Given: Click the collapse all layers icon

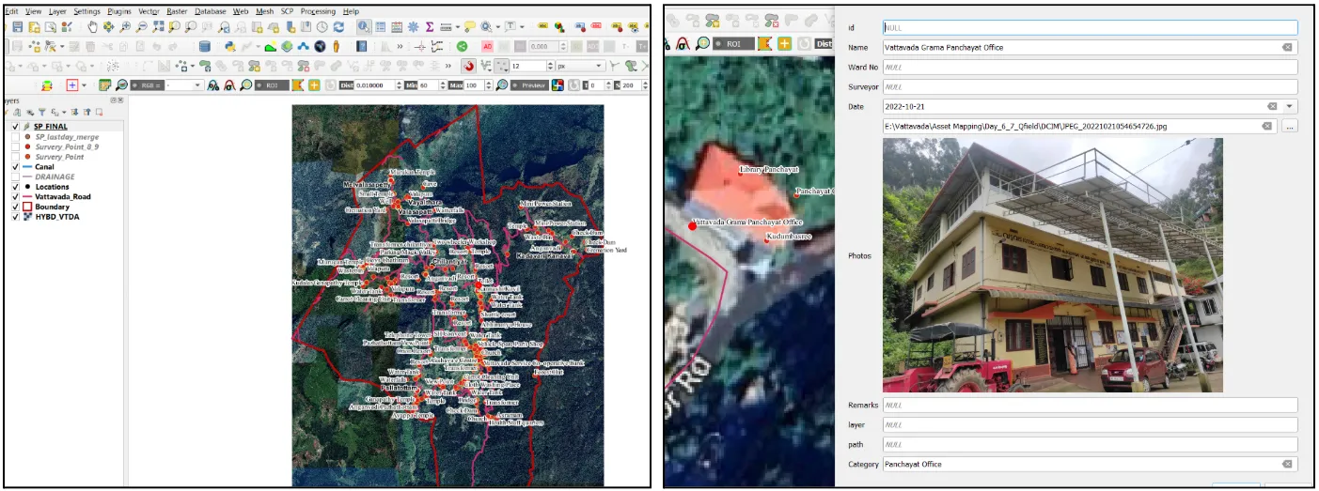Looking at the screenshot, I should tap(86, 112).
